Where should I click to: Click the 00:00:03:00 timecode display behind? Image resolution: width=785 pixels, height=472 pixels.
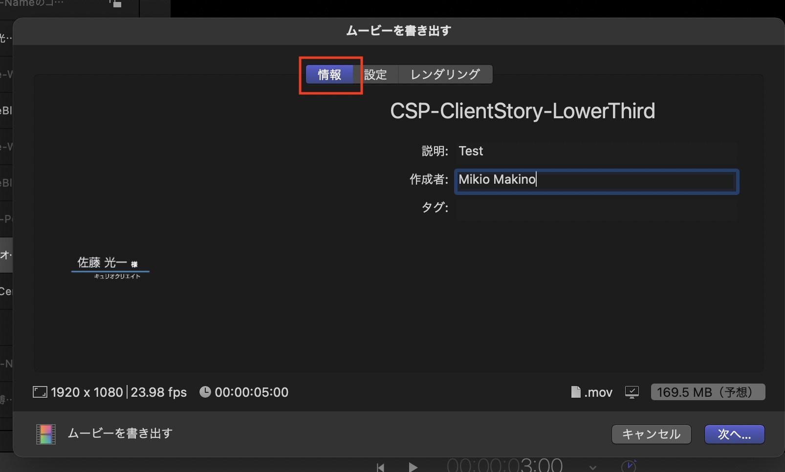[x=505, y=465]
